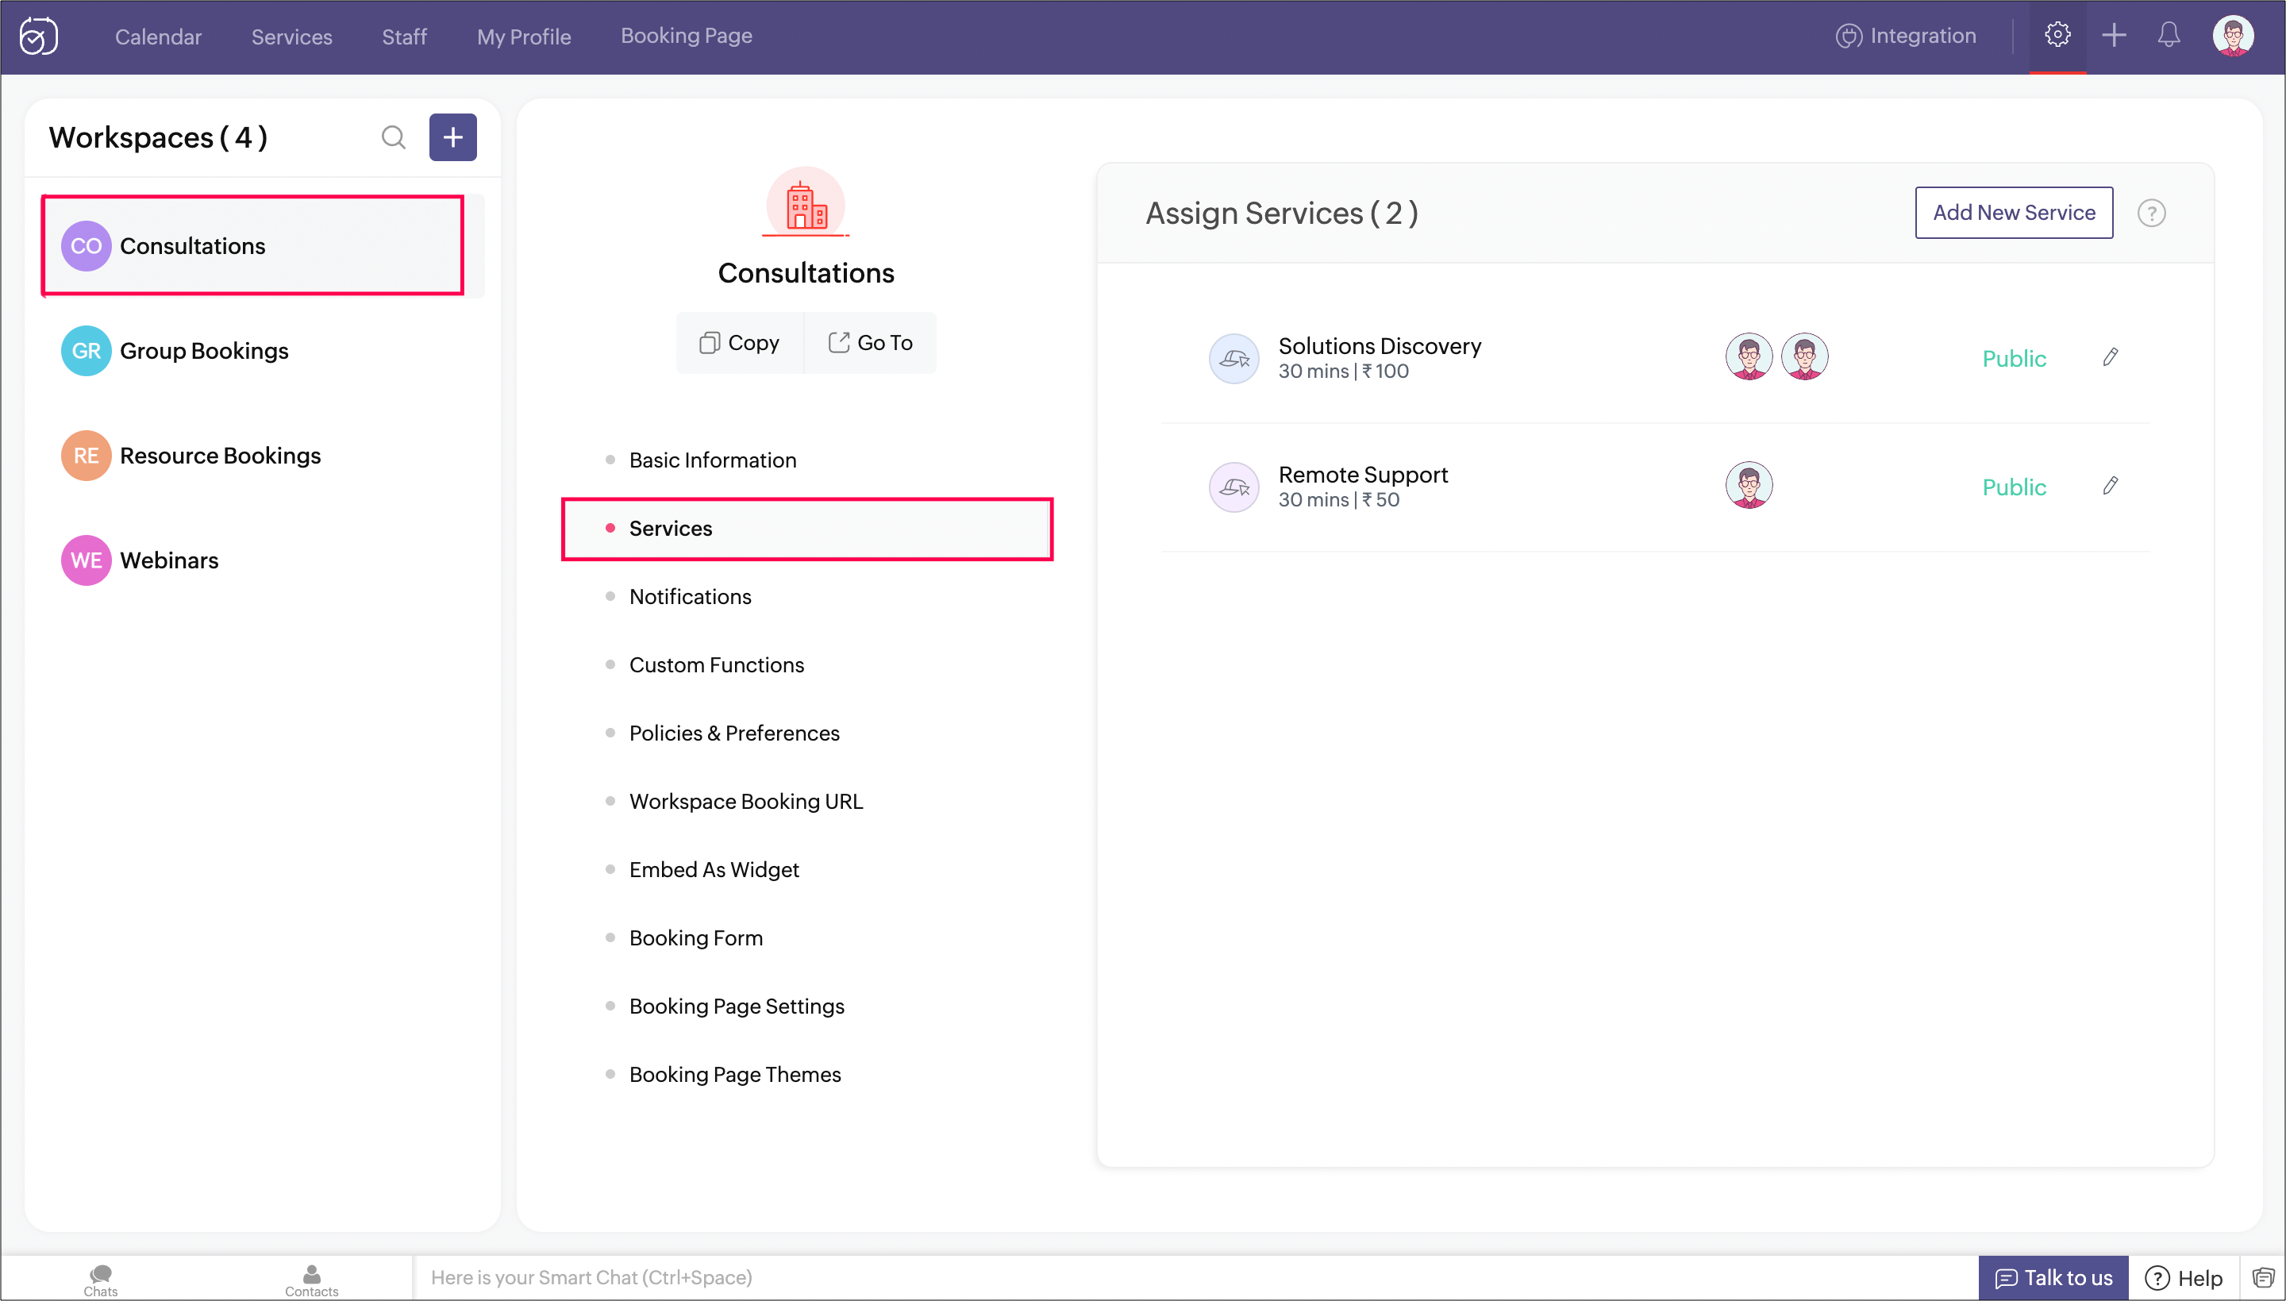The height and width of the screenshot is (1301, 2286).
Task: Click second staff avatar of Solutions Discovery
Action: tap(1804, 356)
